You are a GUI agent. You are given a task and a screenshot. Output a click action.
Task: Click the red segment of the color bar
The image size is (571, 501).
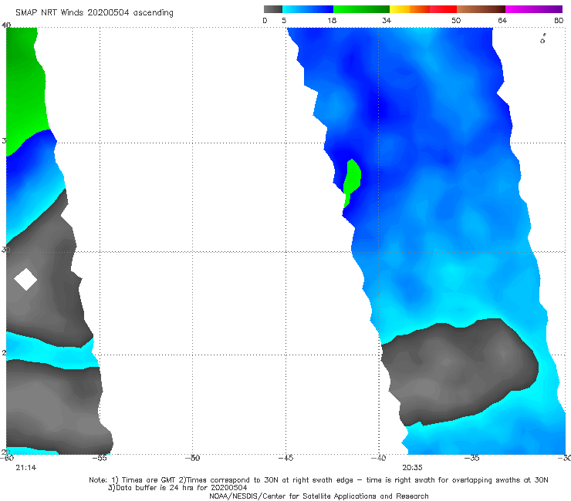[443, 9]
